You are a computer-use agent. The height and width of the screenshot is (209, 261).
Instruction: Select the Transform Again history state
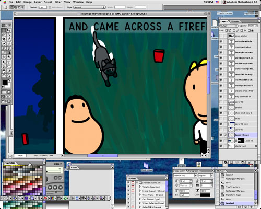coord(237,195)
